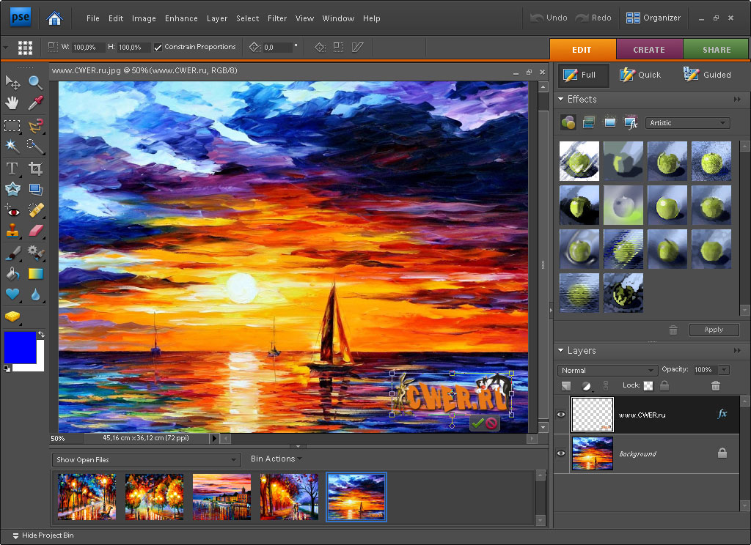This screenshot has height=545, width=751.
Task: Choose the Crop tool
Action: pos(35,168)
